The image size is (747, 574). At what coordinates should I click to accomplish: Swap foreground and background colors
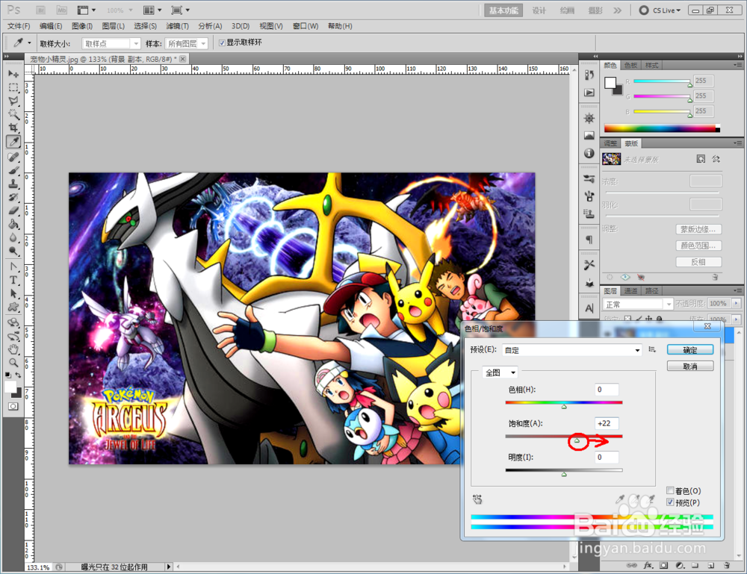coord(18,375)
